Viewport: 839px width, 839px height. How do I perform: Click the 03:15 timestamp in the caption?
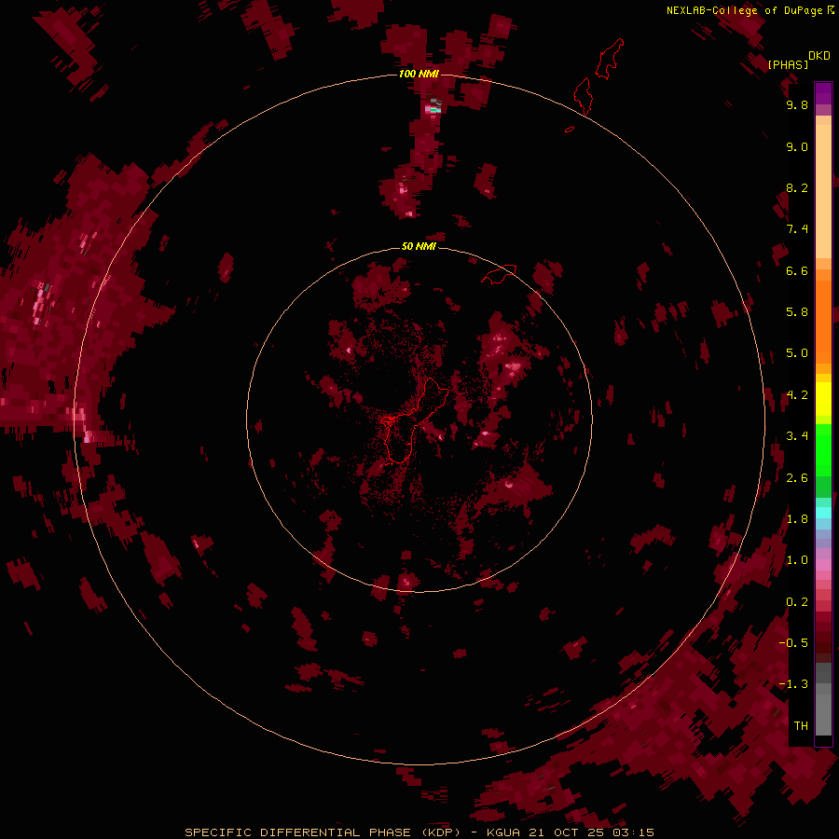634,832
